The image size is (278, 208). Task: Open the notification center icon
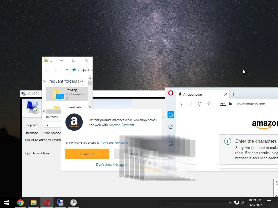click(x=269, y=203)
